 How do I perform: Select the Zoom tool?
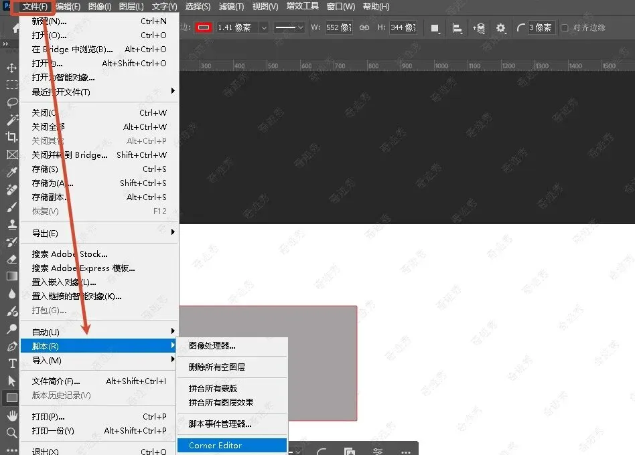point(12,433)
